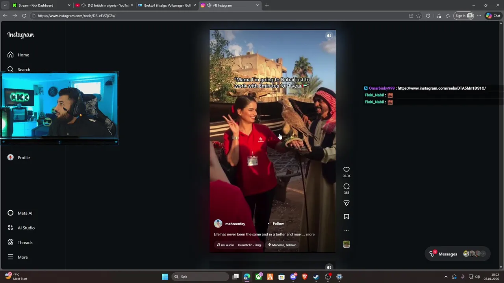This screenshot has height=283, width=504.
Task: Open the Xbox app on the taskbar
Action: click(x=259, y=277)
